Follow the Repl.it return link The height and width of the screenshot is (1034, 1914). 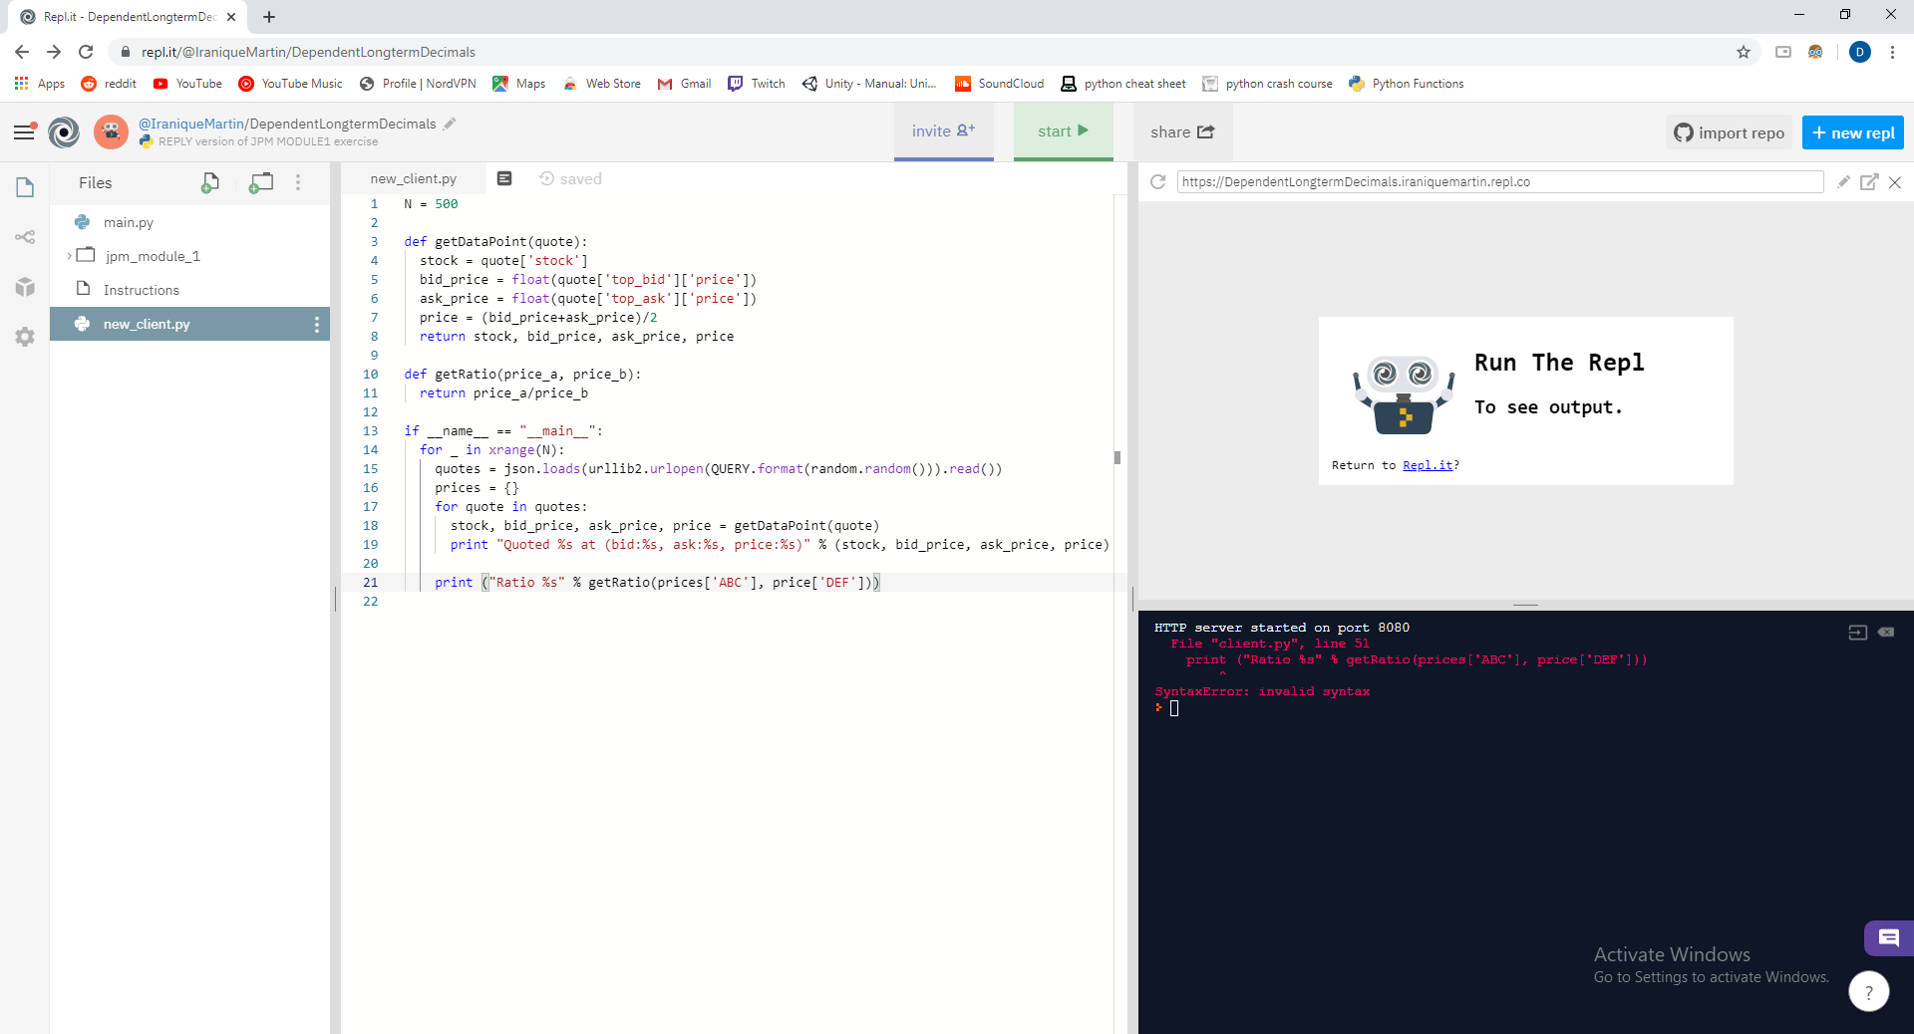click(x=1428, y=465)
